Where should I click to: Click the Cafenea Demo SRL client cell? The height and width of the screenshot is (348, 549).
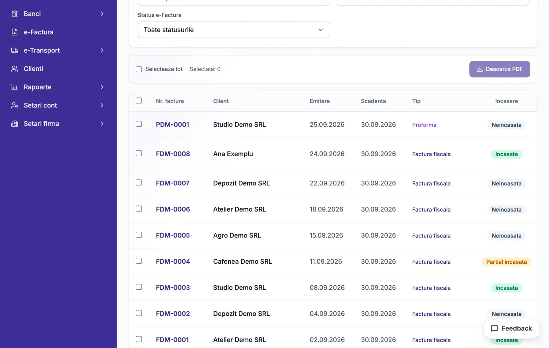coord(242,261)
